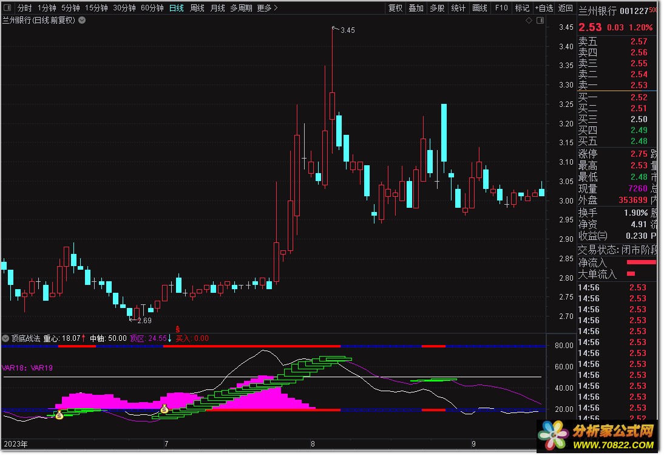Screen dimensions: 664x455
Task: Click 卖五 ask price 2.57
Action: [x=639, y=41]
